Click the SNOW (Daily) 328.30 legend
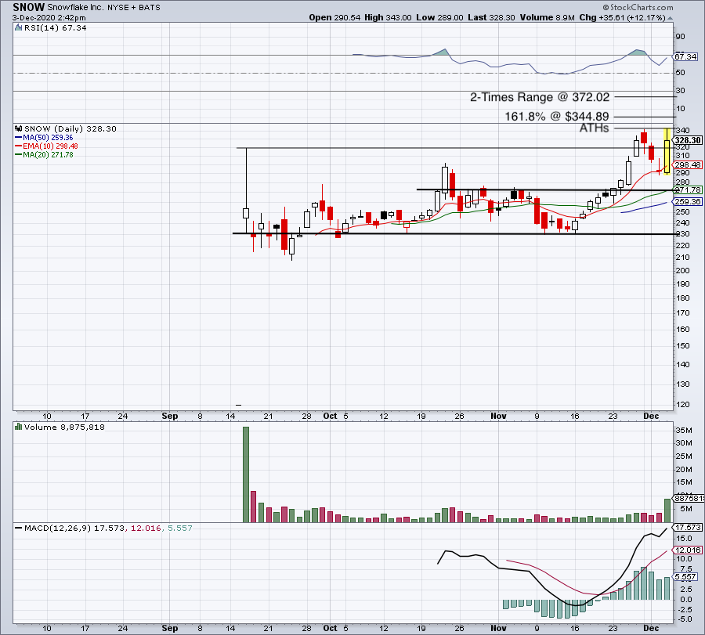Image resolution: width=705 pixels, height=635 pixels. click(x=70, y=128)
